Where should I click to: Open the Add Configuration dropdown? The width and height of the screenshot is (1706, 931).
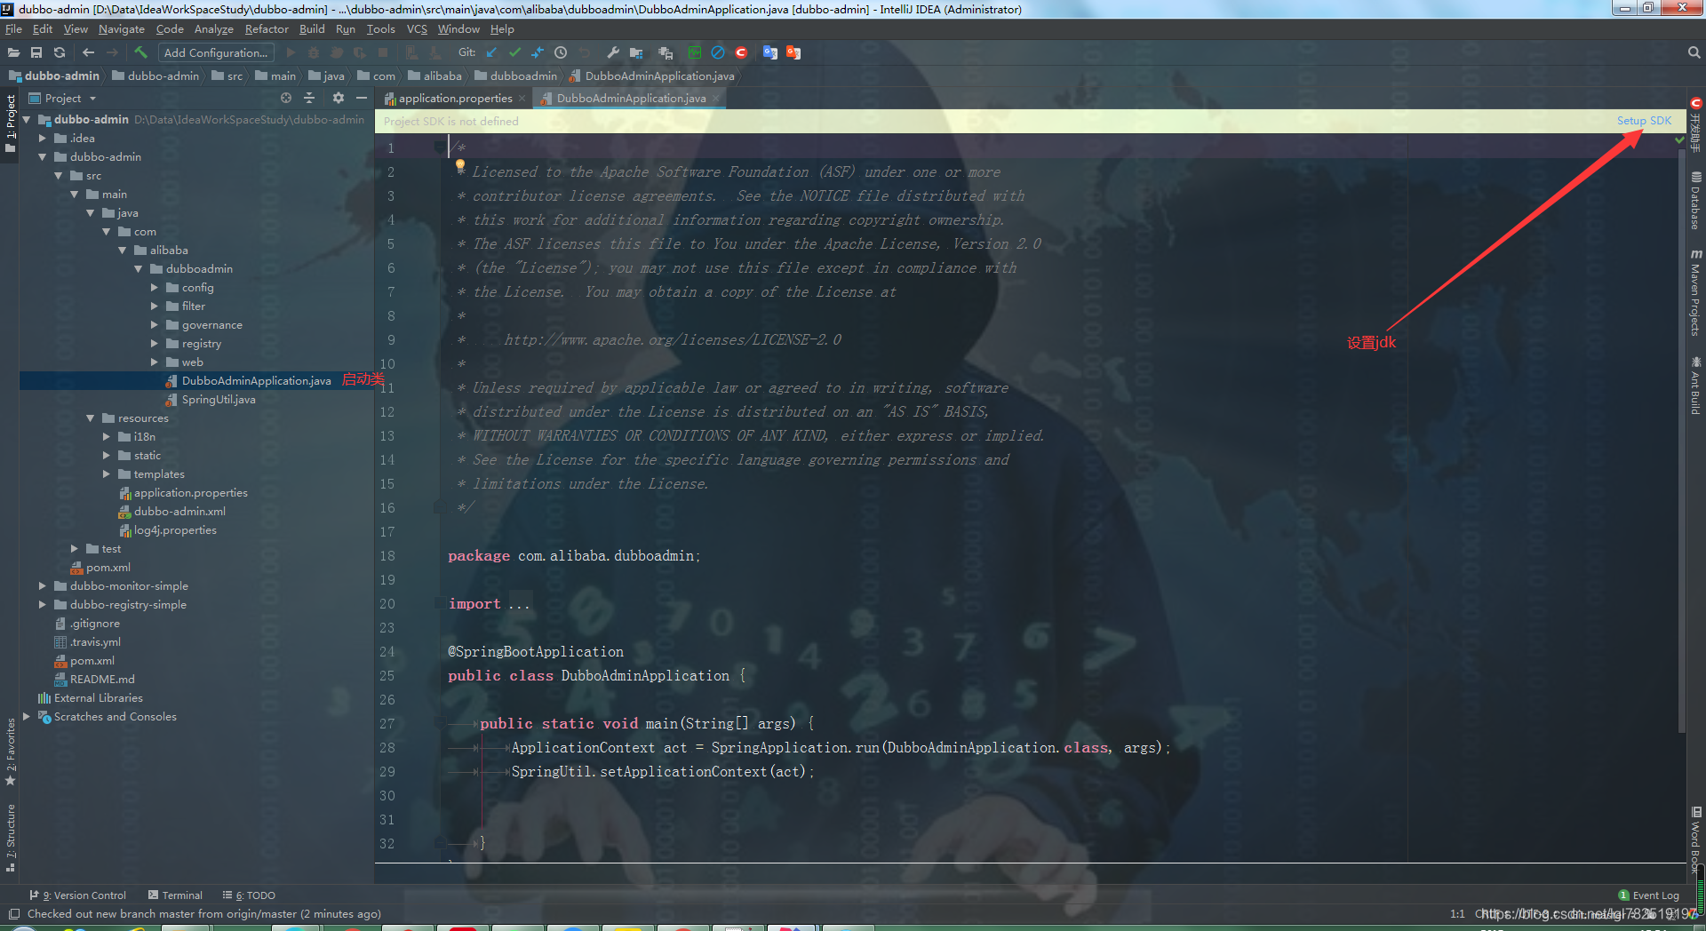pos(216,52)
